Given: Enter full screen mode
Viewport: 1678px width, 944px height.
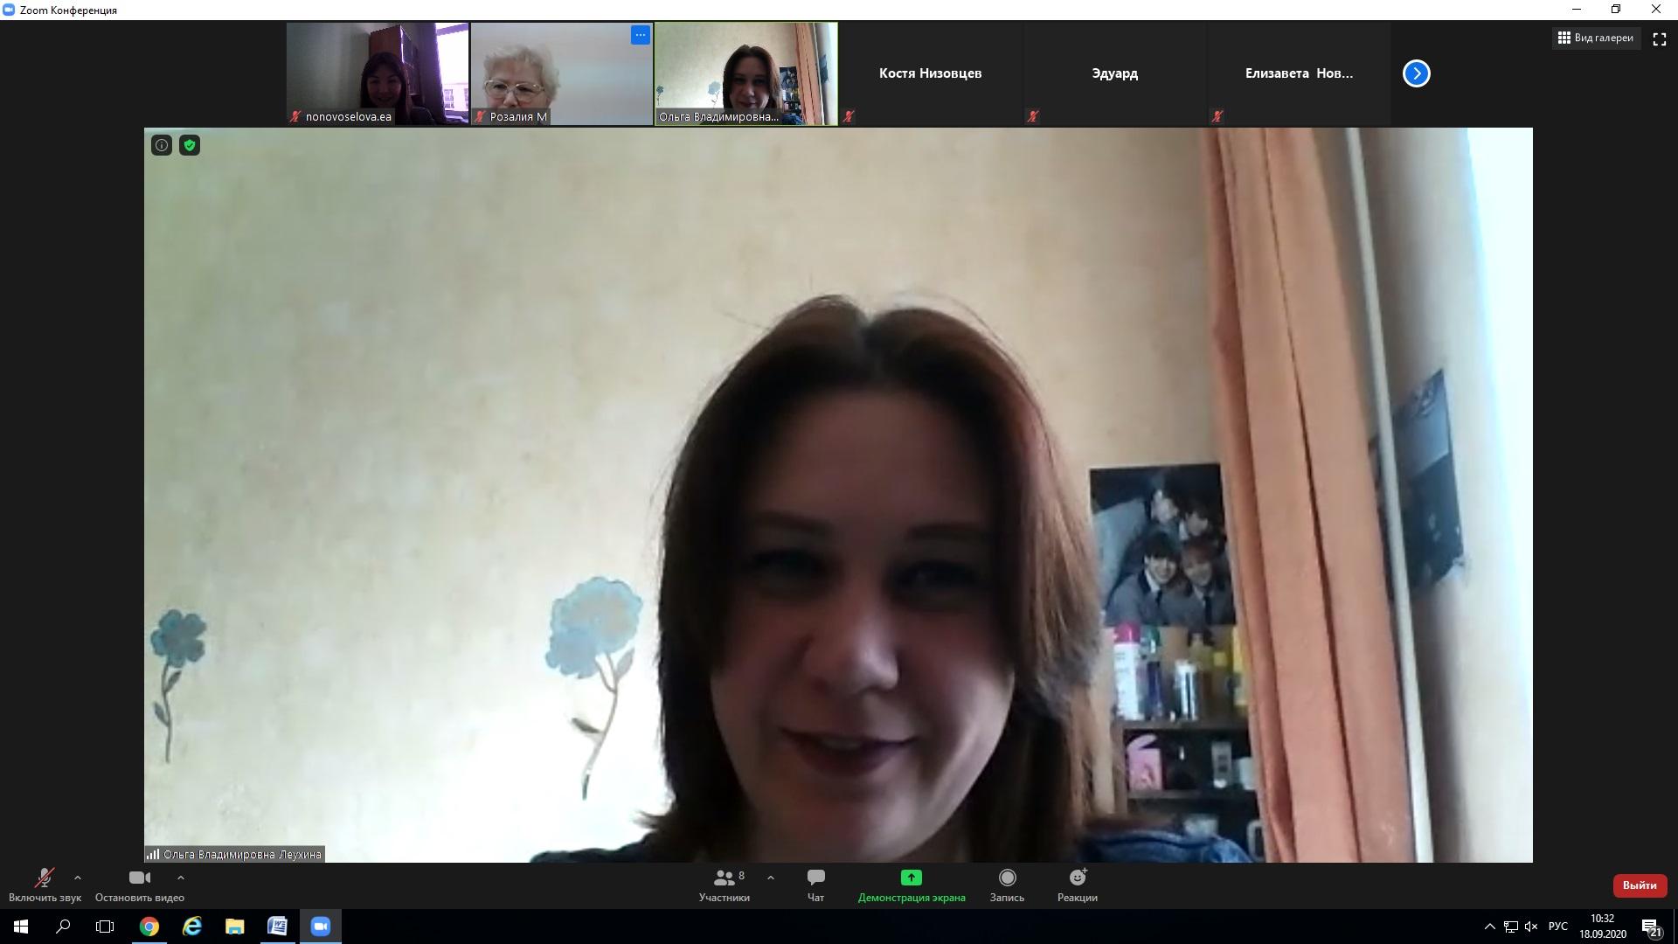Looking at the screenshot, I should pos(1659,38).
